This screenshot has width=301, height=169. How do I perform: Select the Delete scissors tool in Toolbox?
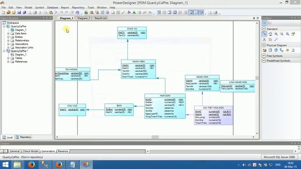pos(264,39)
